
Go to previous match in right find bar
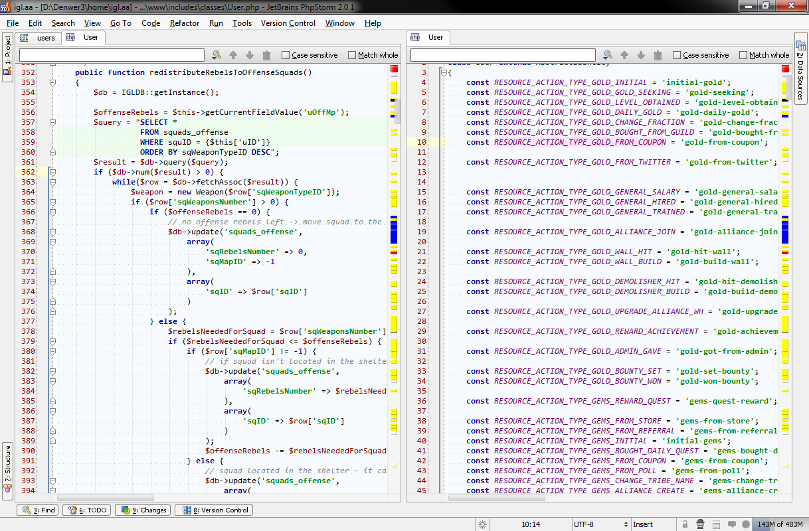(624, 55)
